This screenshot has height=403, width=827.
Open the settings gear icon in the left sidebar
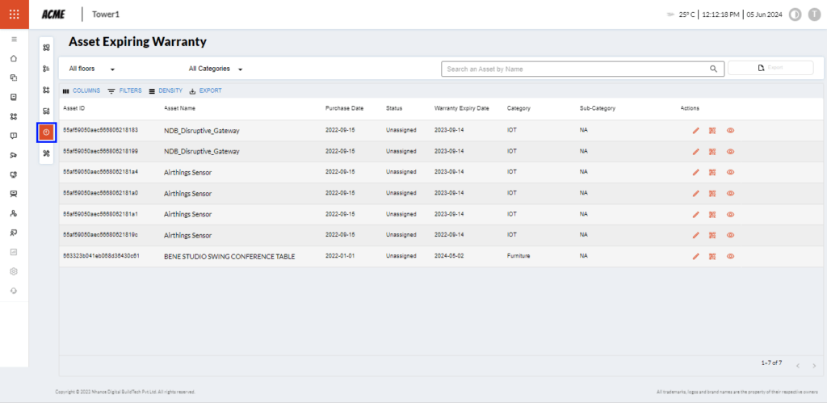tap(14, 271)
